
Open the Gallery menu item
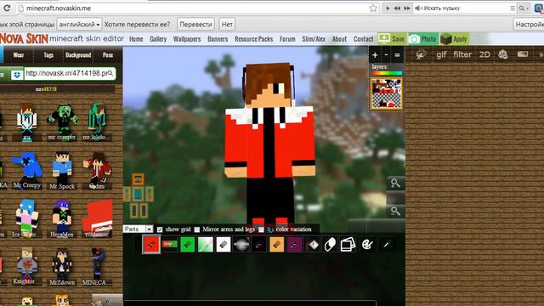[158, 39]
